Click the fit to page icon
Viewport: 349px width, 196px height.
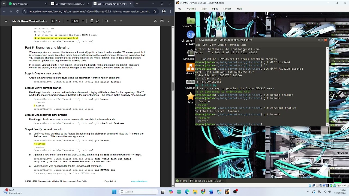pyautogui.click(x=92, y=21)
